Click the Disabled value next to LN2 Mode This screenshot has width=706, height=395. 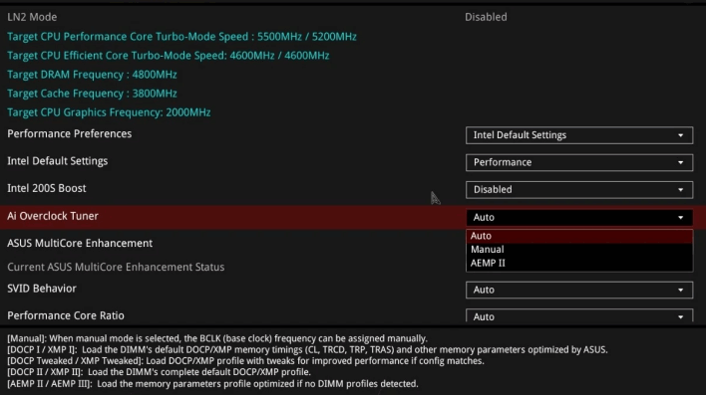coord(486,17)
